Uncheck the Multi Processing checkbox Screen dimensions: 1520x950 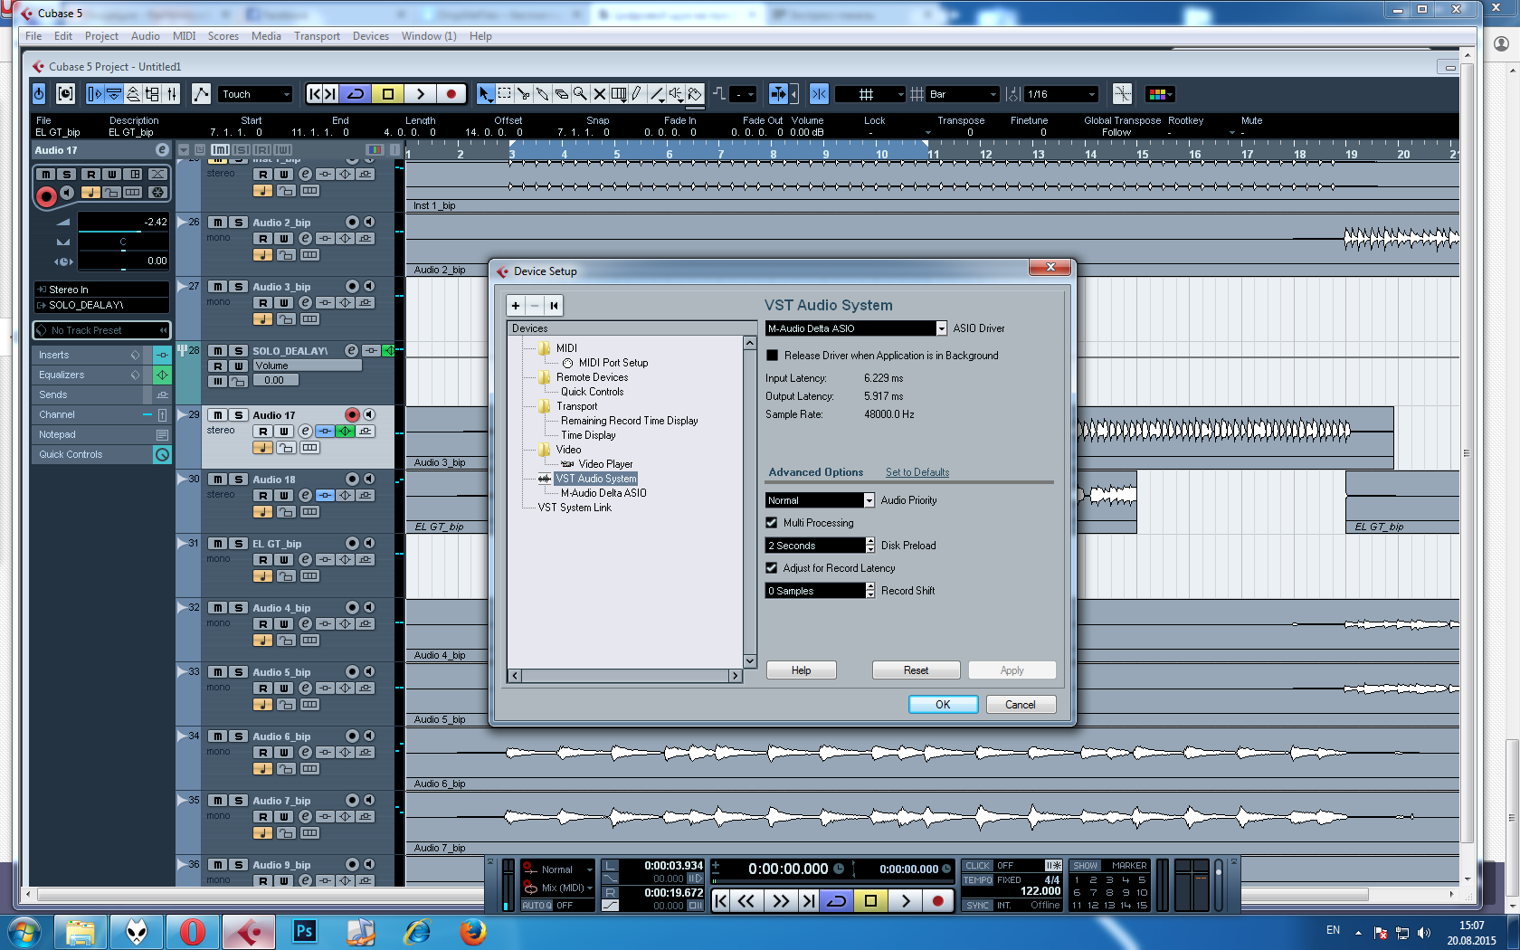[x=772, y=523]
